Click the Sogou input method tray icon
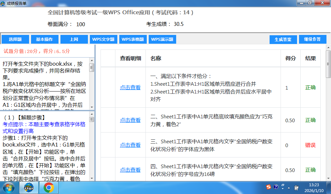The width and height of the screenshot is (331, 194). 269,187
